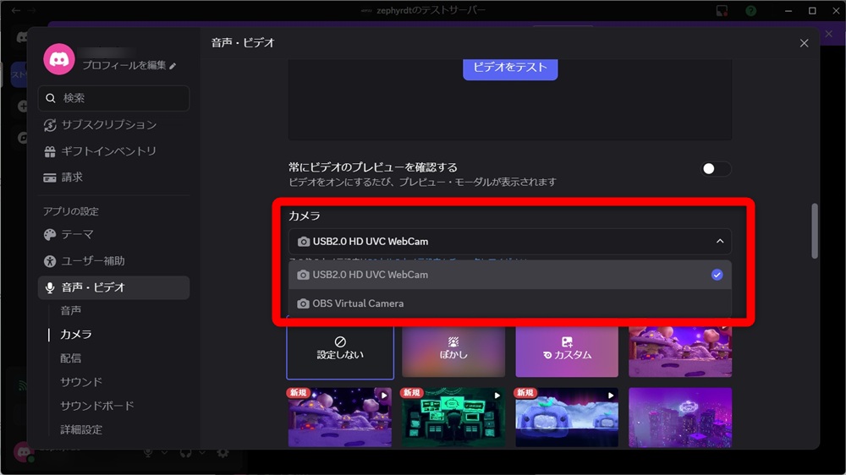The image size is (846, 475).
Task: Close the settings panel with X
Action: 804,43
